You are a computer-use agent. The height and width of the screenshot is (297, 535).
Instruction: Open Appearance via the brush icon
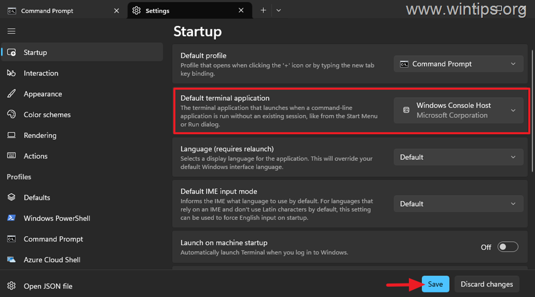tap(11, 94)
